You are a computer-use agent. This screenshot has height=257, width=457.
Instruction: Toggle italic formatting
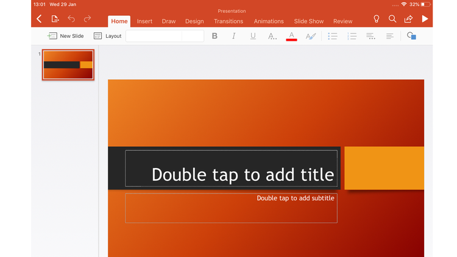pos(233,36)
